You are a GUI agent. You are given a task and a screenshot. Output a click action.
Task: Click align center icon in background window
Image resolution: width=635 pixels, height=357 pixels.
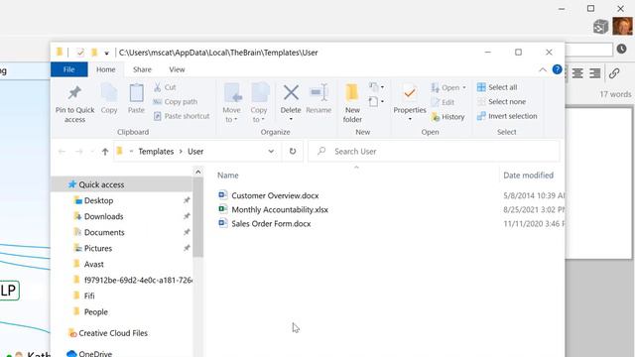[577, 73]
